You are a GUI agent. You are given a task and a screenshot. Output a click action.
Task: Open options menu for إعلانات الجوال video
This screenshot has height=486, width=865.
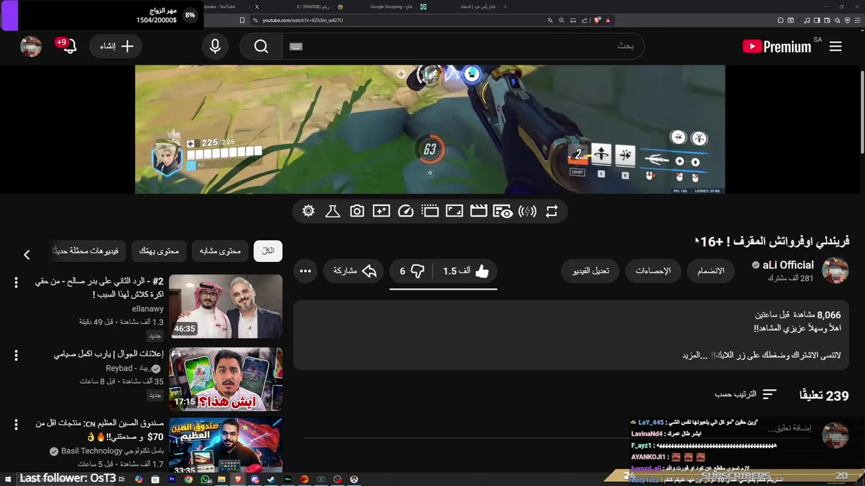pos(16,355)
